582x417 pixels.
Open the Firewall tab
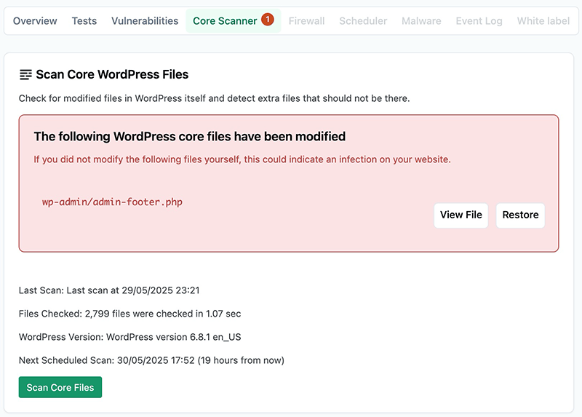pyautogui.click(x=306, y=21)
